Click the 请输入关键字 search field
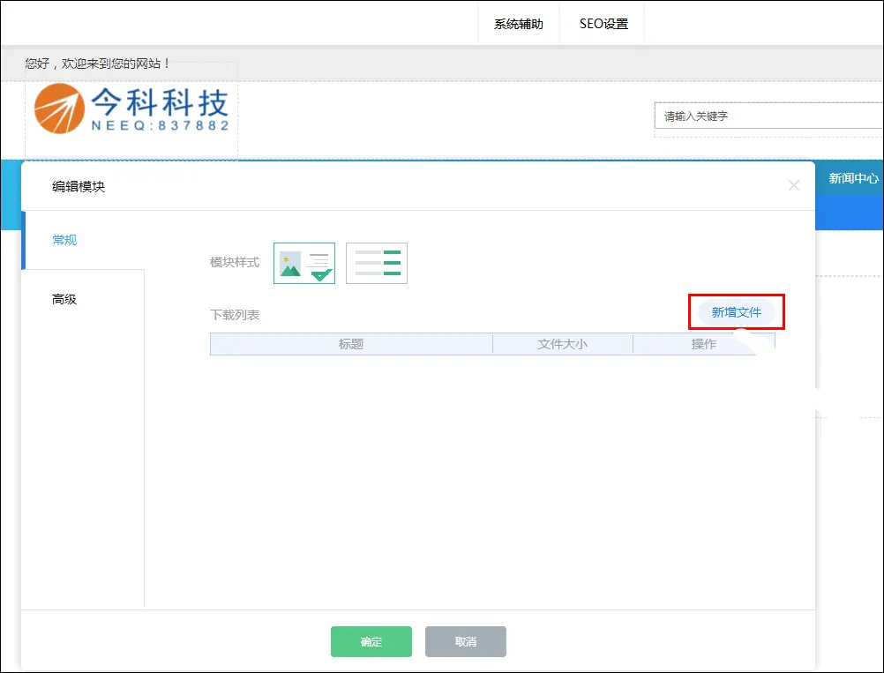This screenshot has width=884, height=673. [766, 116]
